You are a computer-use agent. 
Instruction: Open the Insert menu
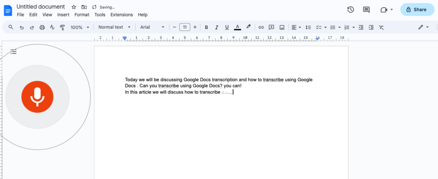point(63,15)
